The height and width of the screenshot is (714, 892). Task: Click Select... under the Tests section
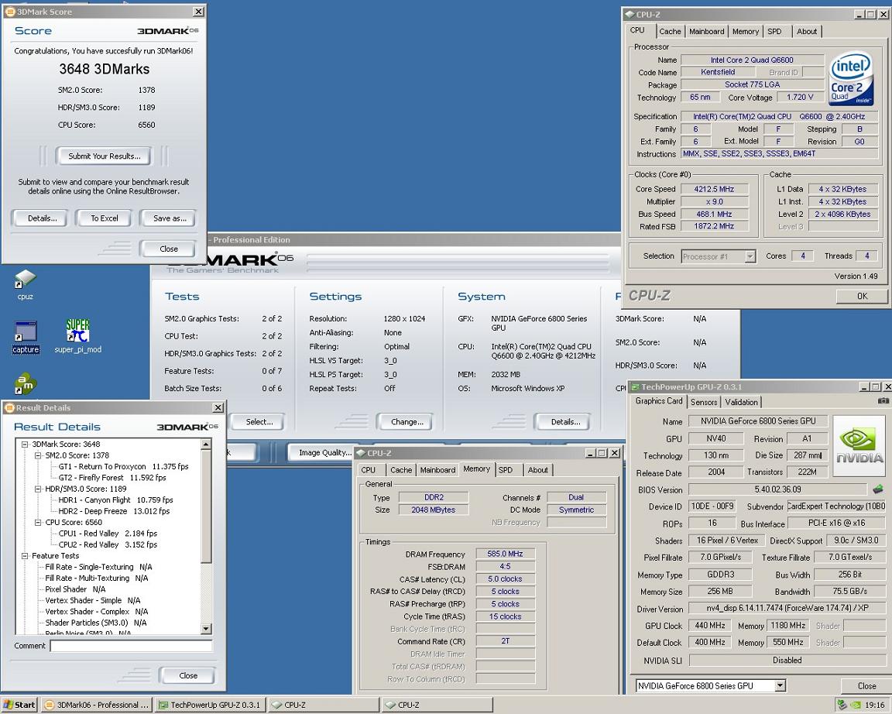[x=259, y=422]
